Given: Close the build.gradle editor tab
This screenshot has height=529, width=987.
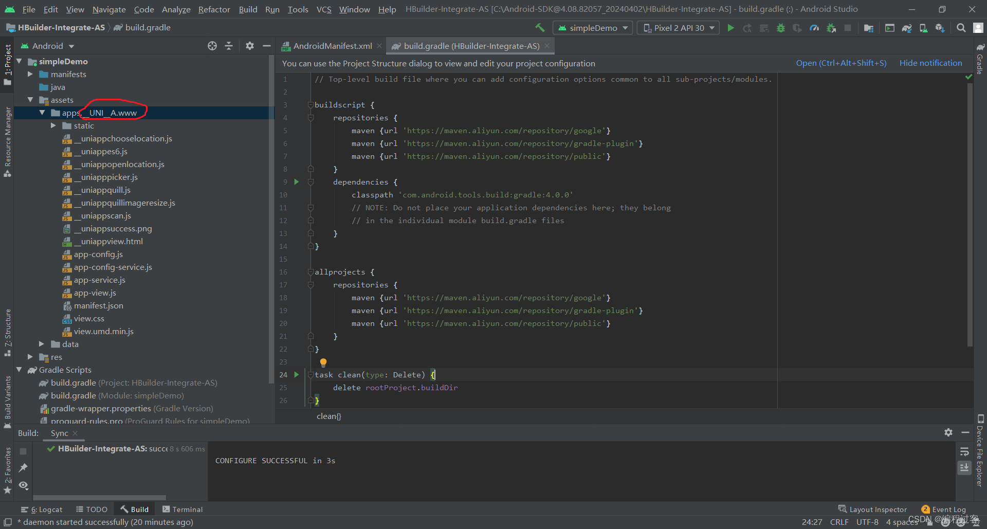Looking at the screenshot, I should (x=547, y=46).
